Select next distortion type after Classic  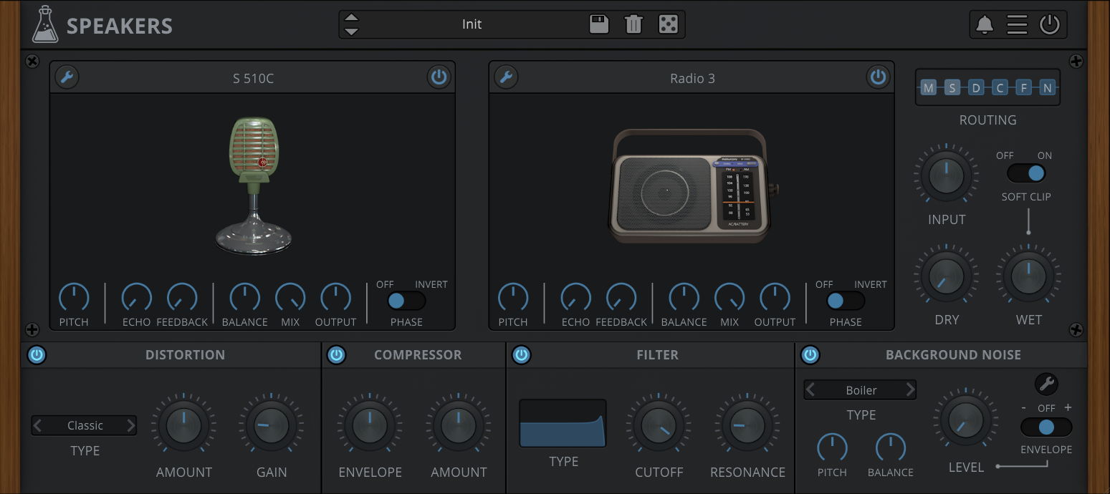point(130,426)
